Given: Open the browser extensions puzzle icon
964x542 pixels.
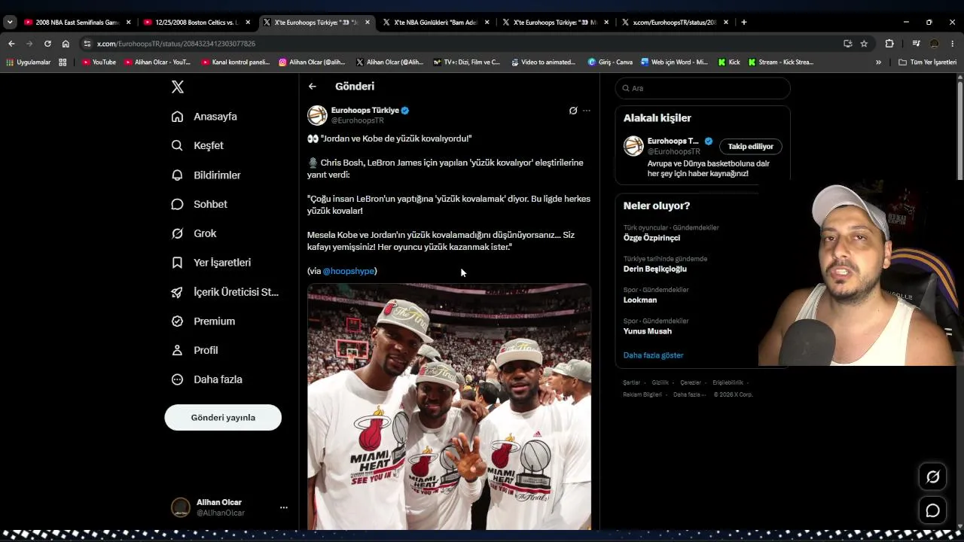Looking at the screenshot, I should [889, 44].
